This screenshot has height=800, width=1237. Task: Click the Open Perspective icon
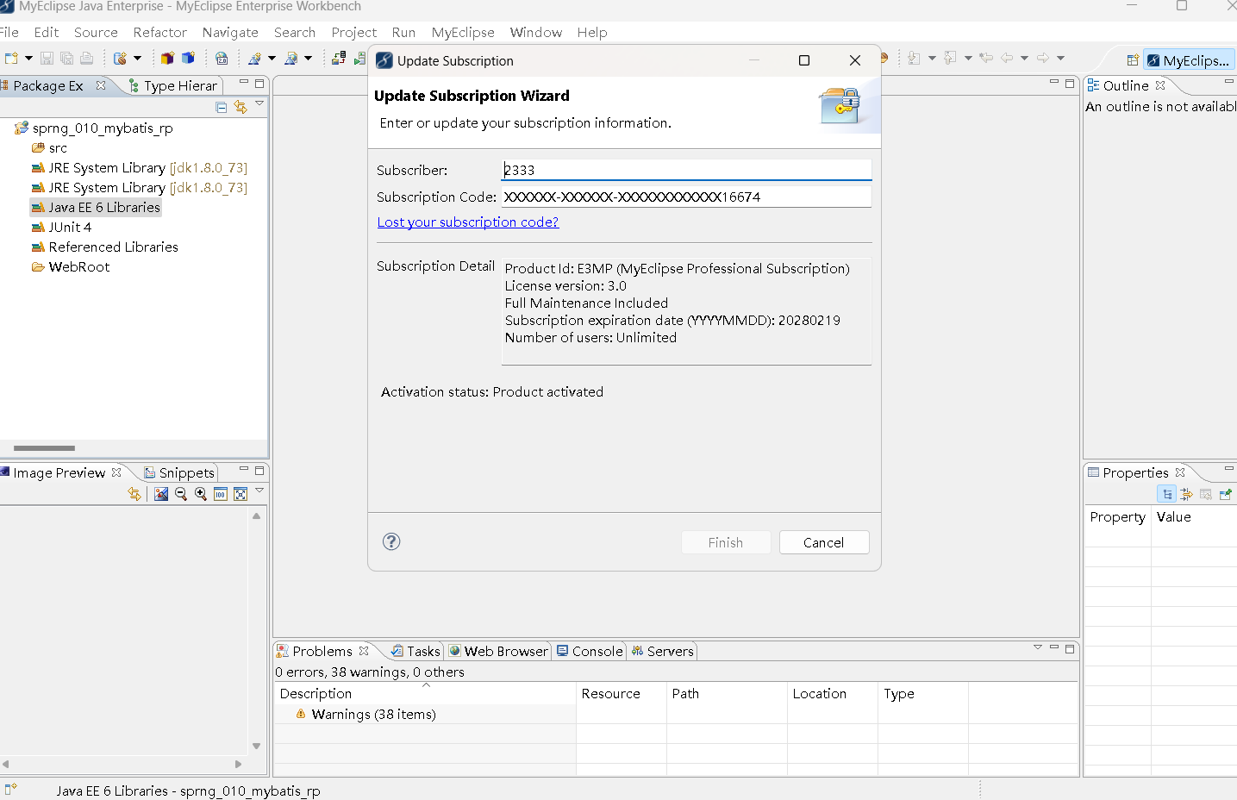1133,60
